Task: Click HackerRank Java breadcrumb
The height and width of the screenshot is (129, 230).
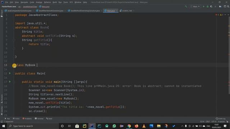Action: point(9,6)
